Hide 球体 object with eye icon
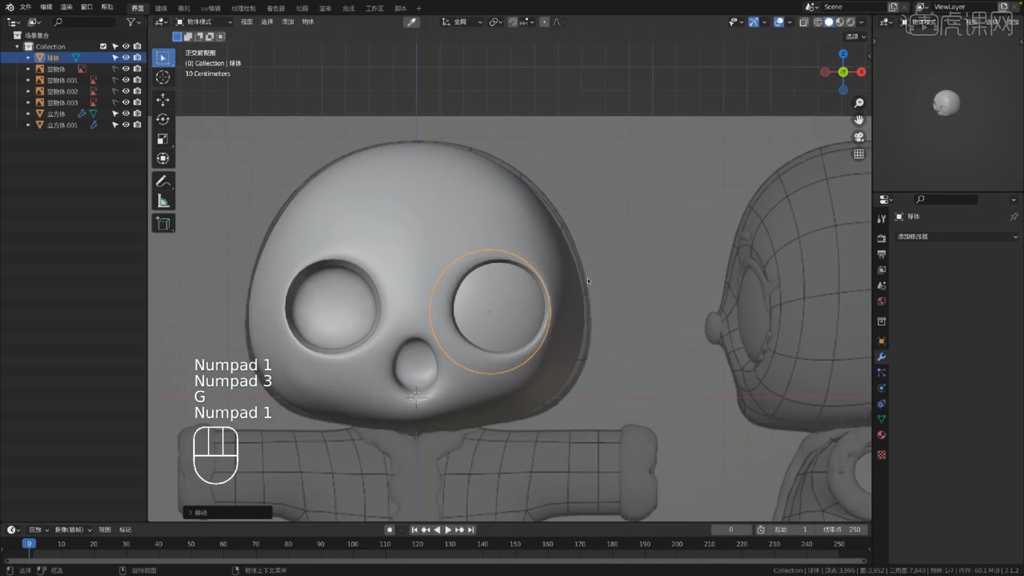Image resolution: width=1024 pixels, height=576 pixels. tap(126, 58)
